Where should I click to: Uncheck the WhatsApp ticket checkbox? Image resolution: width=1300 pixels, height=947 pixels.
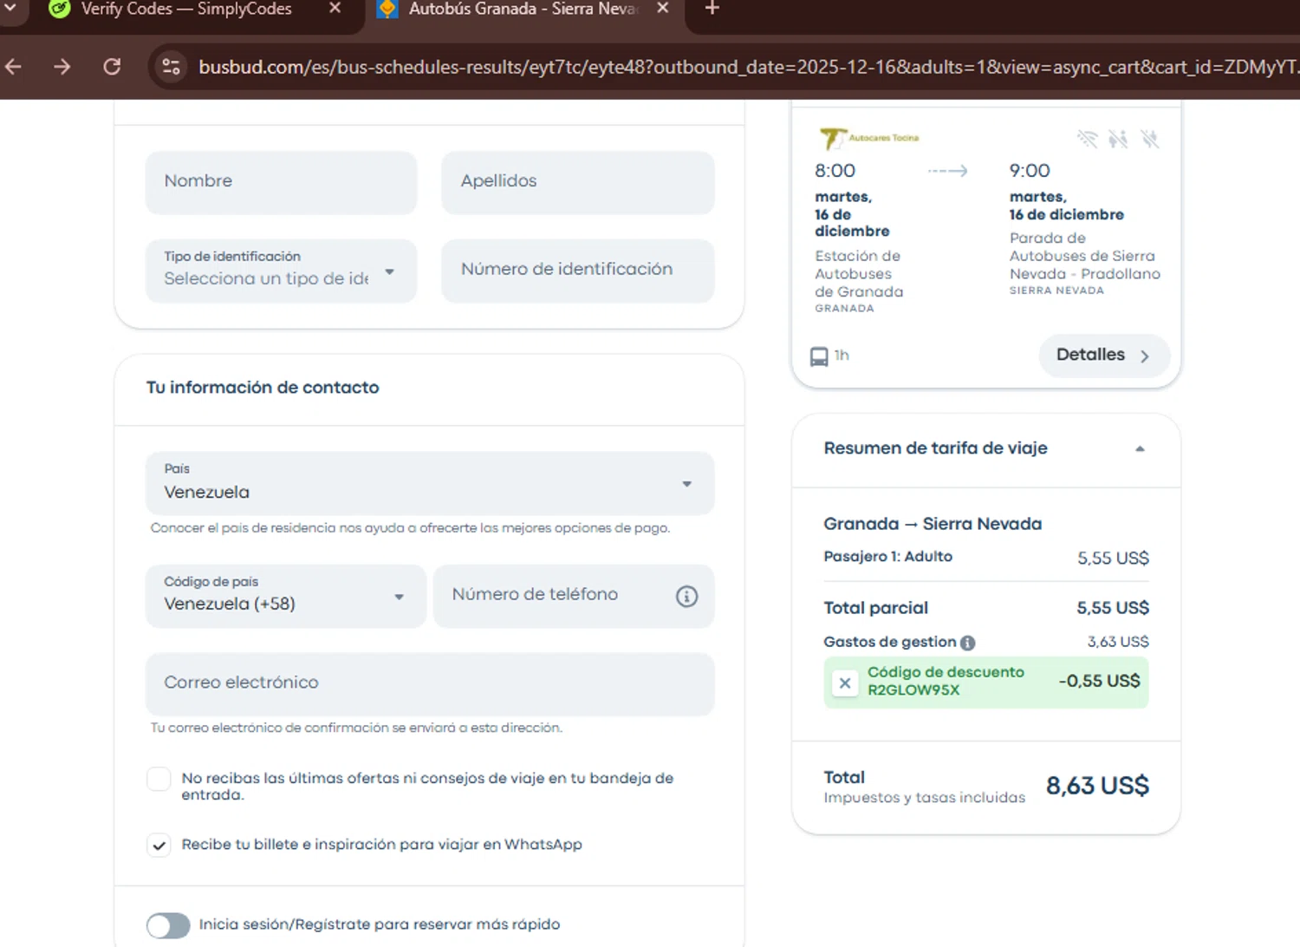coord(159,845)
